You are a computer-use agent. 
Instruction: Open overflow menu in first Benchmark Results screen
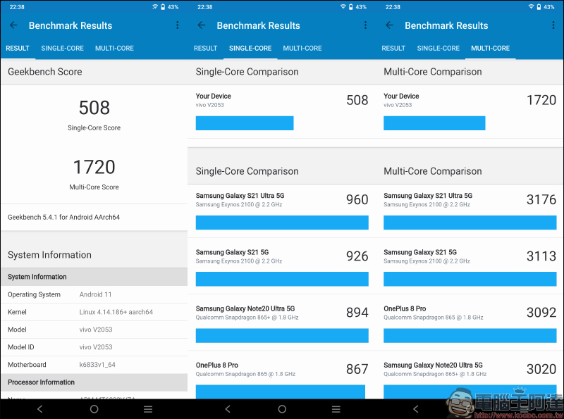pos(178,25)
